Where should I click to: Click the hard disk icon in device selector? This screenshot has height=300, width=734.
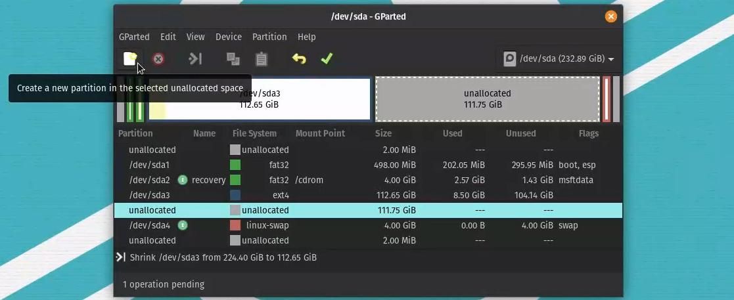[x=509, y=59]
